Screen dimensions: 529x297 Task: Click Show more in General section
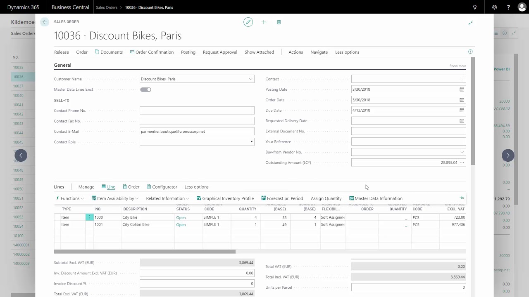[458, 66]
